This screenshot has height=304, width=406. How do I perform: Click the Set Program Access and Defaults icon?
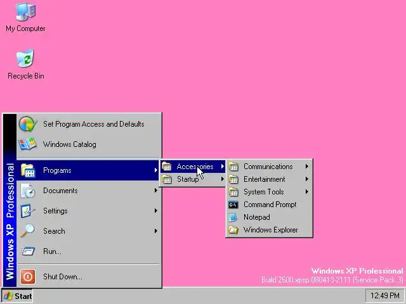(x=28, y=124)
